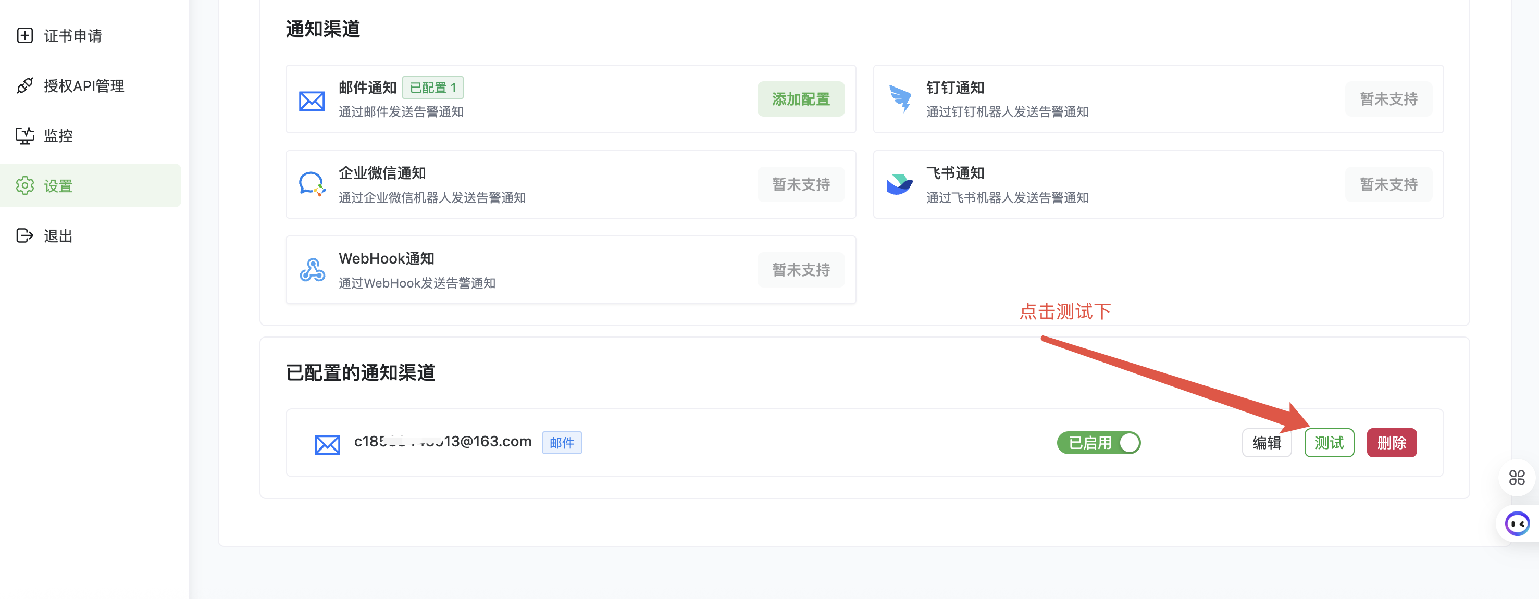Select 设置 in the sidebar
The image size is (1539, 599).
(58, 186)
